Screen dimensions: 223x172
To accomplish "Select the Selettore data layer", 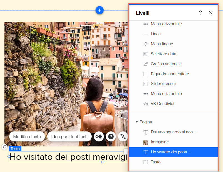I will click(x=173, y=54).
